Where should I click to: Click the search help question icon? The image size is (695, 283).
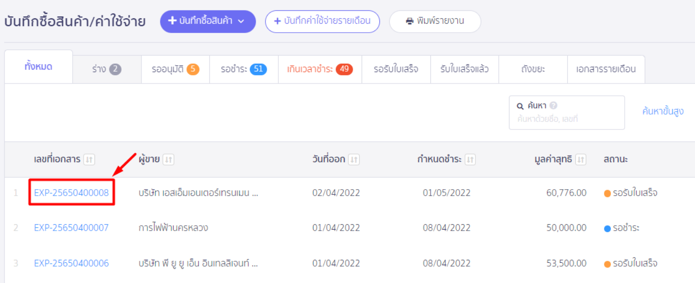553,106
